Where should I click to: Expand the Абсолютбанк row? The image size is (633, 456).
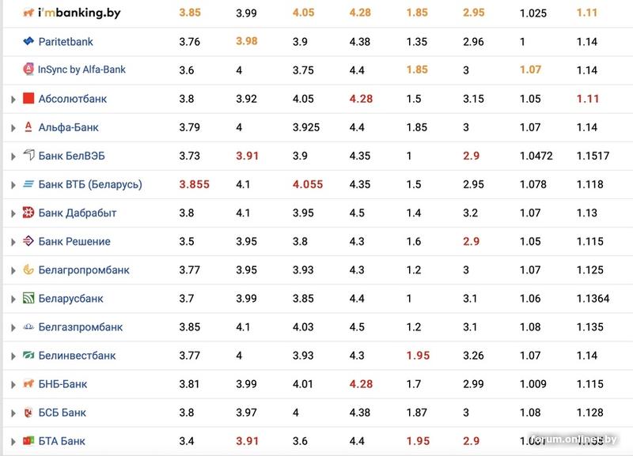click(13, 99)
